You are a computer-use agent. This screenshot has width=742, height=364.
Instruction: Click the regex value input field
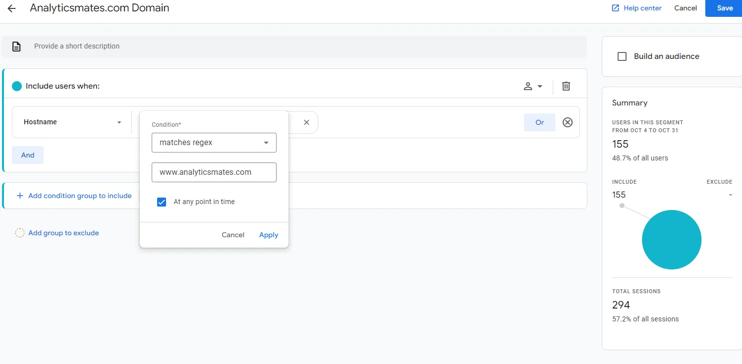tap(214, 172)
